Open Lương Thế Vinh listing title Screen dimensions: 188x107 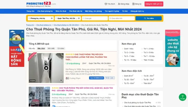86,57
